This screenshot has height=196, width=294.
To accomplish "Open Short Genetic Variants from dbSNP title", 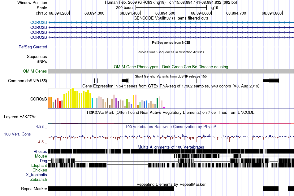I will point(171,77).
